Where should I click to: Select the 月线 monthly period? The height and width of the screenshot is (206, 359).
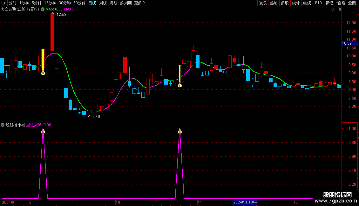coord(113,3)
